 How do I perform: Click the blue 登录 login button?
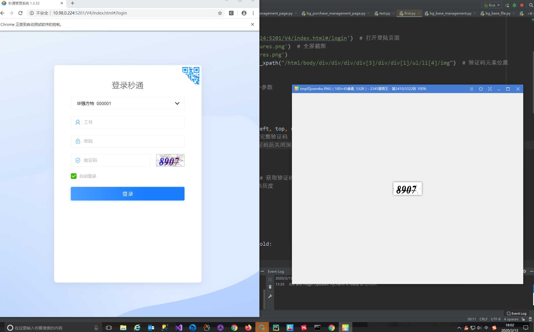pyautogui.click(x=128, y=194)
